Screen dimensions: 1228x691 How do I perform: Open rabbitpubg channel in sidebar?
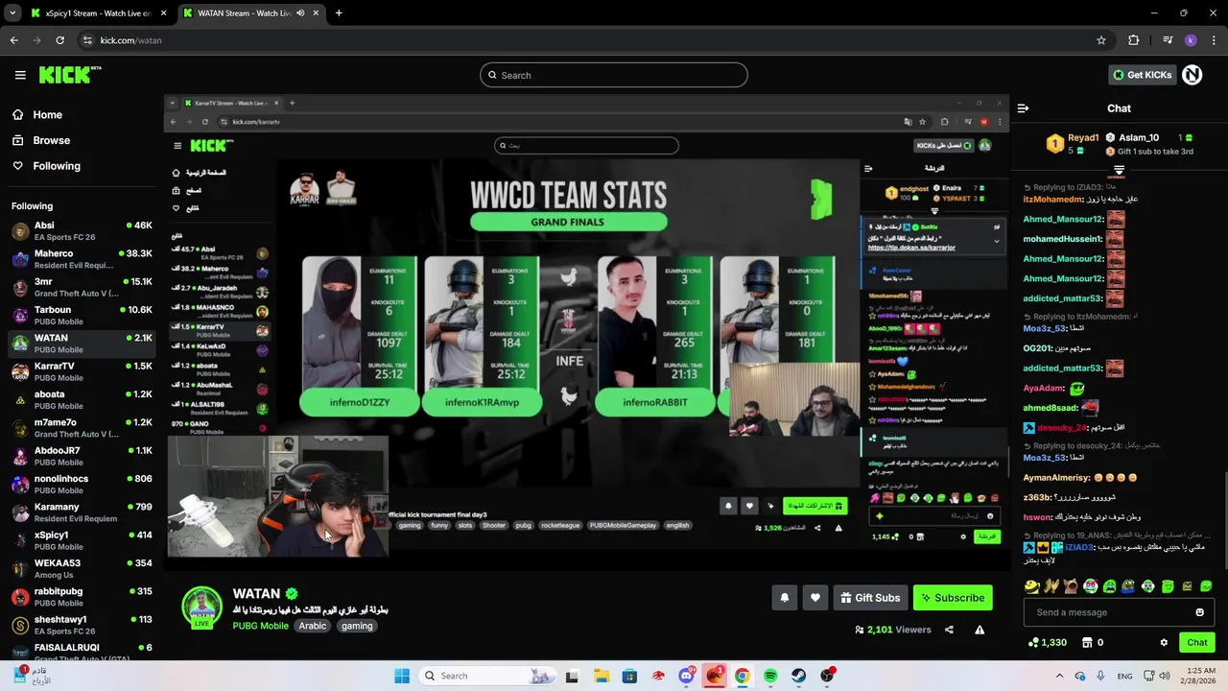[81, 596]
